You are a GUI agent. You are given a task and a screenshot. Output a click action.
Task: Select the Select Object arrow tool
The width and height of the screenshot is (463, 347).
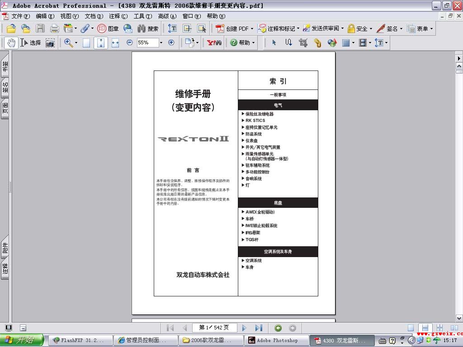(274, 43)
